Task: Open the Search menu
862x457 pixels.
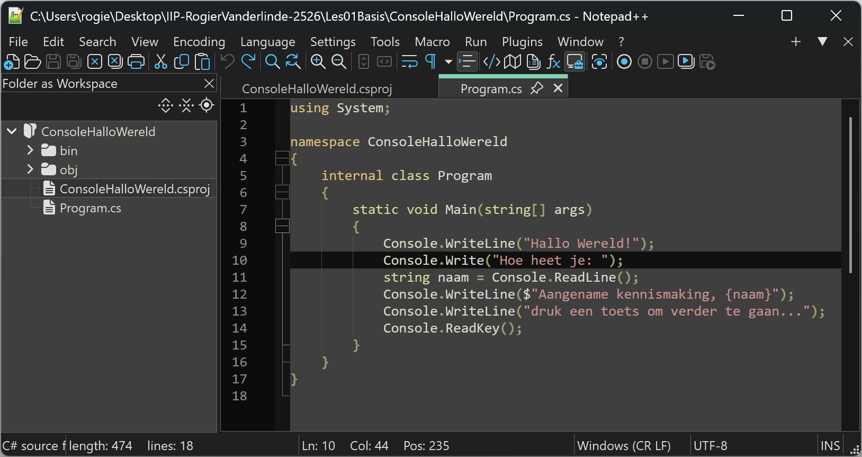Action: pos(97,42)
